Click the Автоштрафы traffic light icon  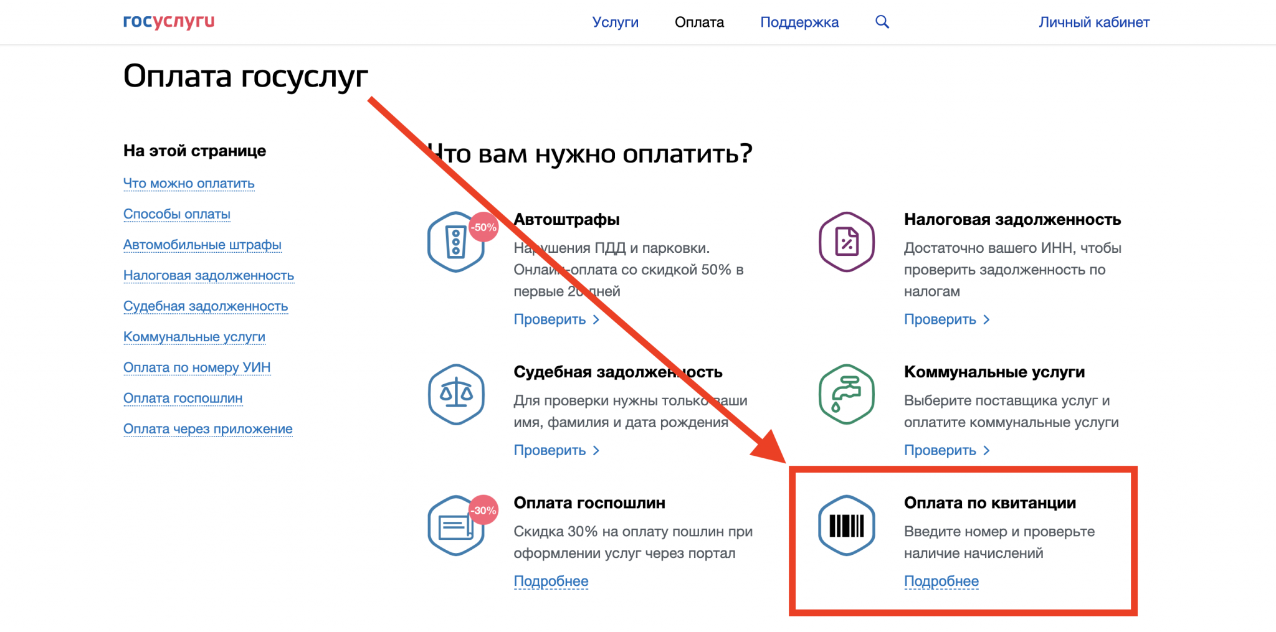point(456,242)
